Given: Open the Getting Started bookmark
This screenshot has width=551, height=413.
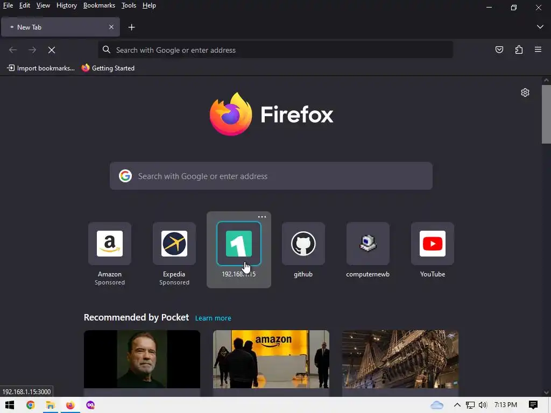Looking at the screenshot, I should point(108,68).
